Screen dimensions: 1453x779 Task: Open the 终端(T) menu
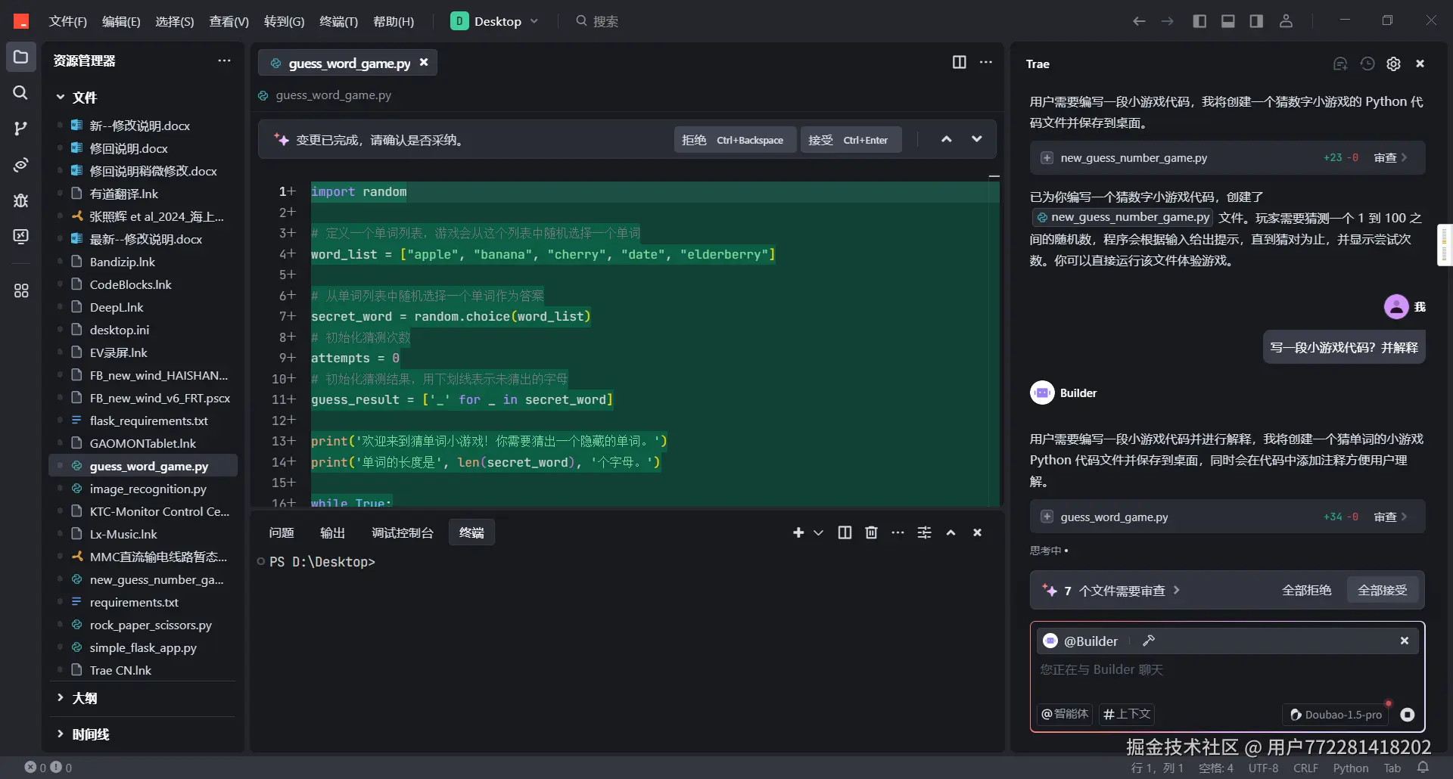pyautogui.click(x=338, y=21)
